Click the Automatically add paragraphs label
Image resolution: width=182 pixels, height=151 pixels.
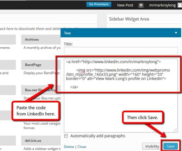98,136
